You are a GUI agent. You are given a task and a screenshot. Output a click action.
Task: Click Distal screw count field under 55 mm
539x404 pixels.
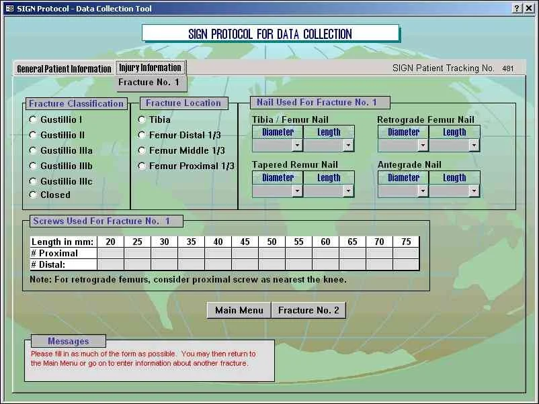pyautogui.click(x=298, y=264)
